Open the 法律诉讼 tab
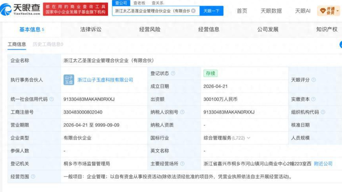The height and width of the screenshot is (192, 342). click(x=91, y=29)
